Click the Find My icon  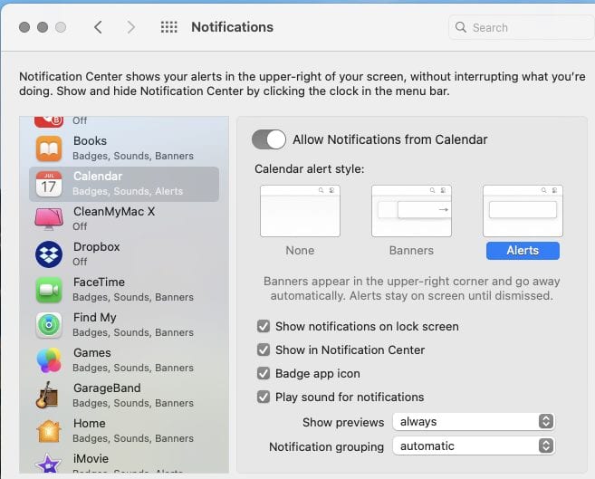[48, 325]
